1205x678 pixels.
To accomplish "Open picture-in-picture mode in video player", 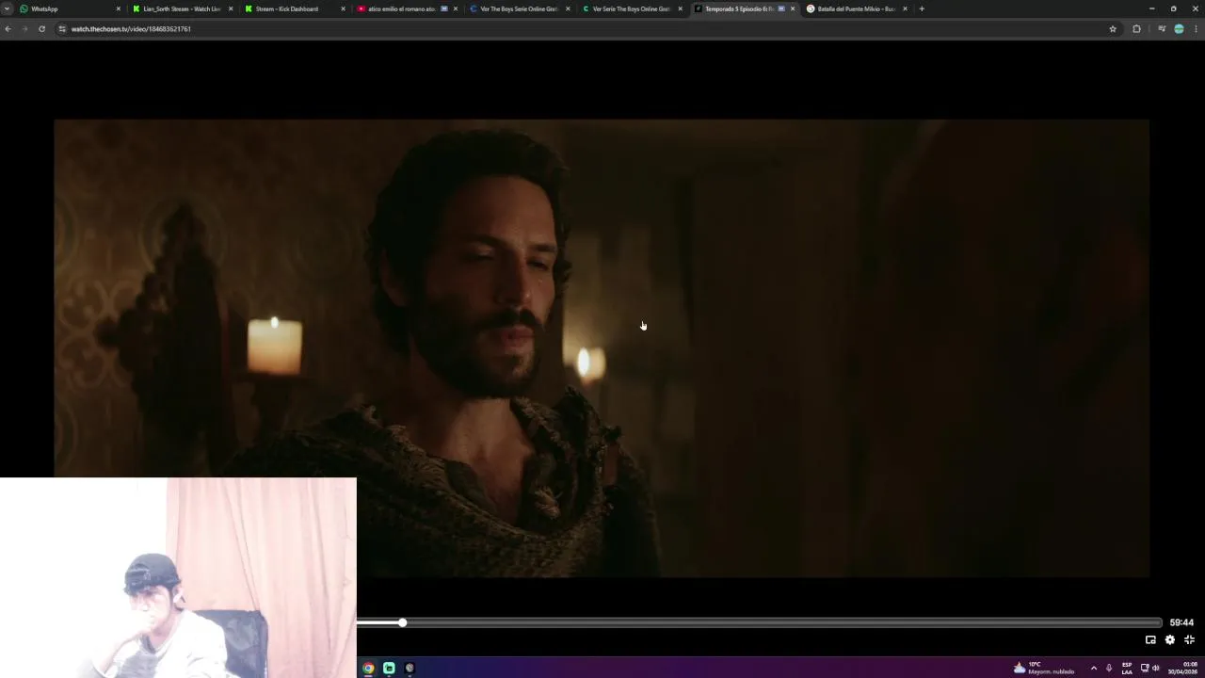I will 1150,639.
